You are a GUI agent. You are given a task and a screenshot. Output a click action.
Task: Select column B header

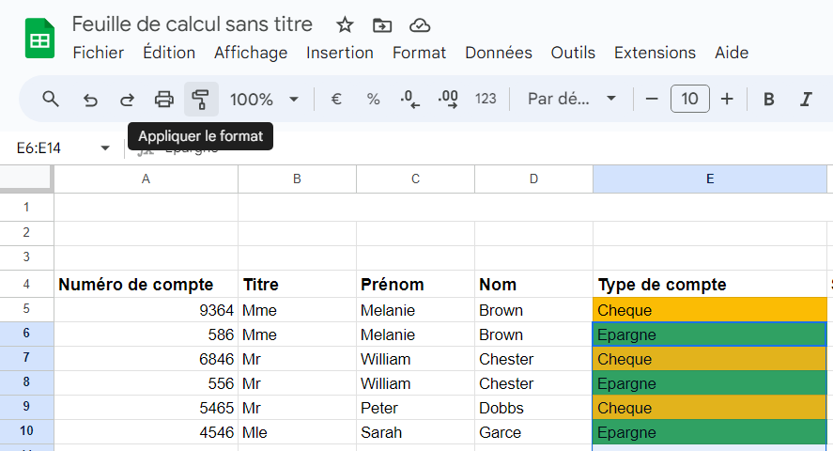point(297,179)
